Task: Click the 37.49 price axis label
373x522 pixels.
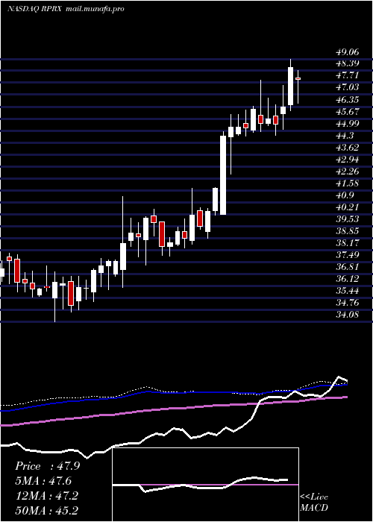Action: point(348,255)
